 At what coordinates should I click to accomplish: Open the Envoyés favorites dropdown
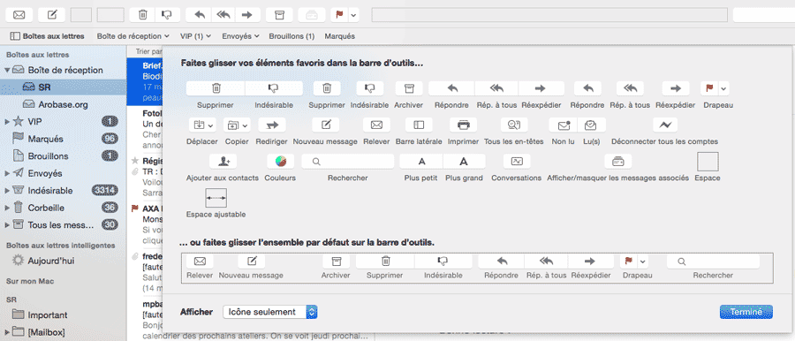[x=240, y=36]
